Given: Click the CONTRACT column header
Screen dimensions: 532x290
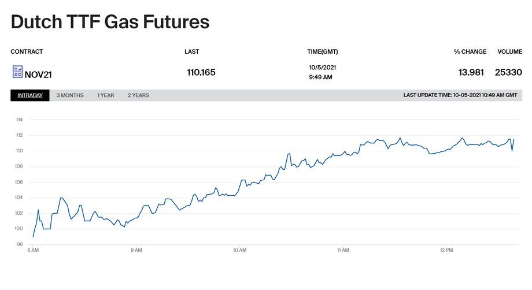Looking at the screenshot, I should [x=27, y=51].
